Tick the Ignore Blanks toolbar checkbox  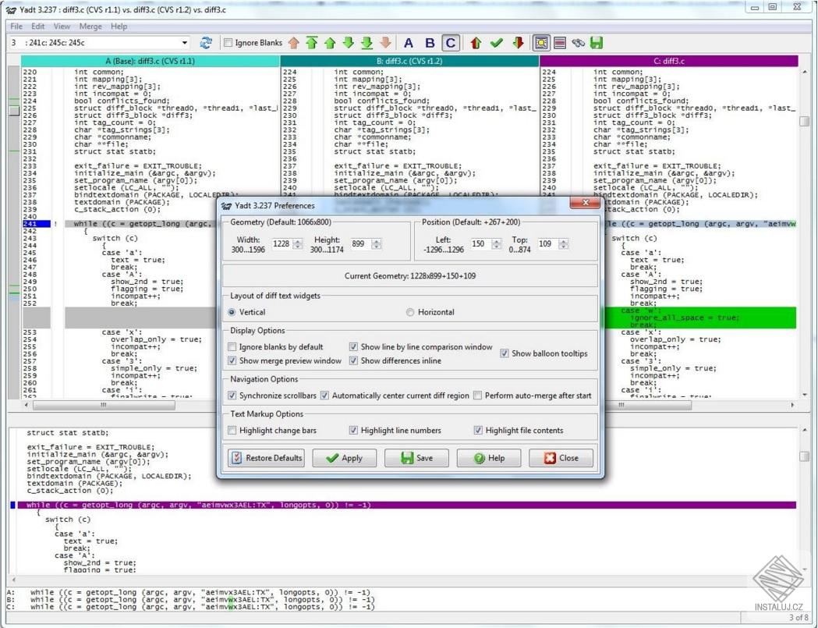point(228,43)
